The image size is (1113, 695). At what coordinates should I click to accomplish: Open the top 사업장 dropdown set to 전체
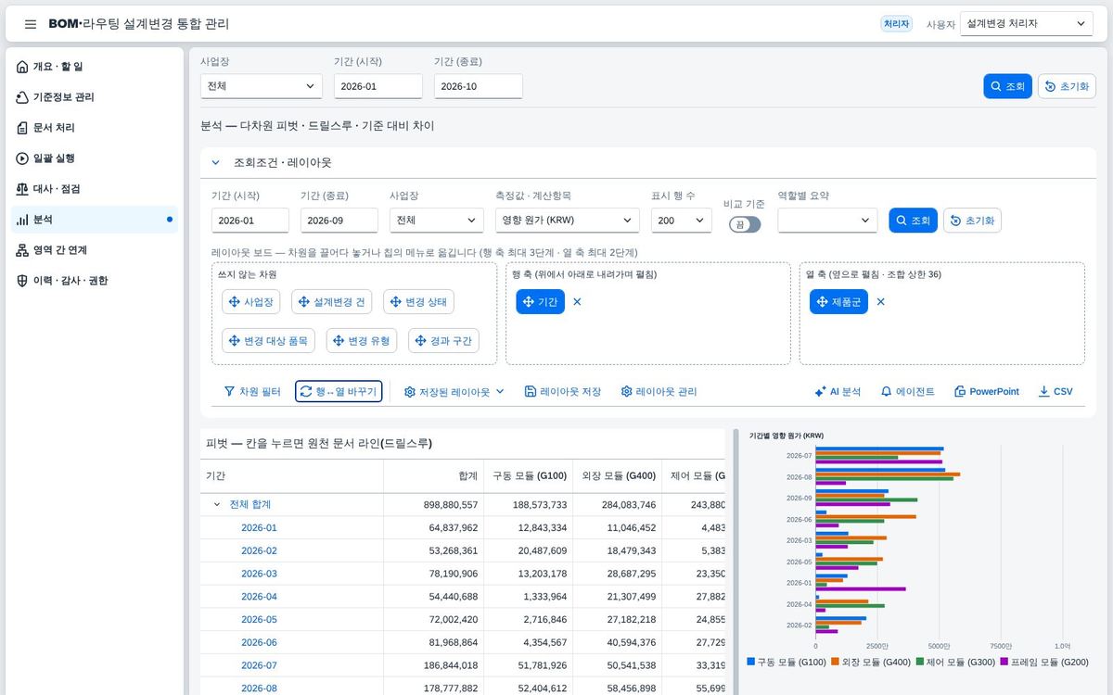coord(262,86)
